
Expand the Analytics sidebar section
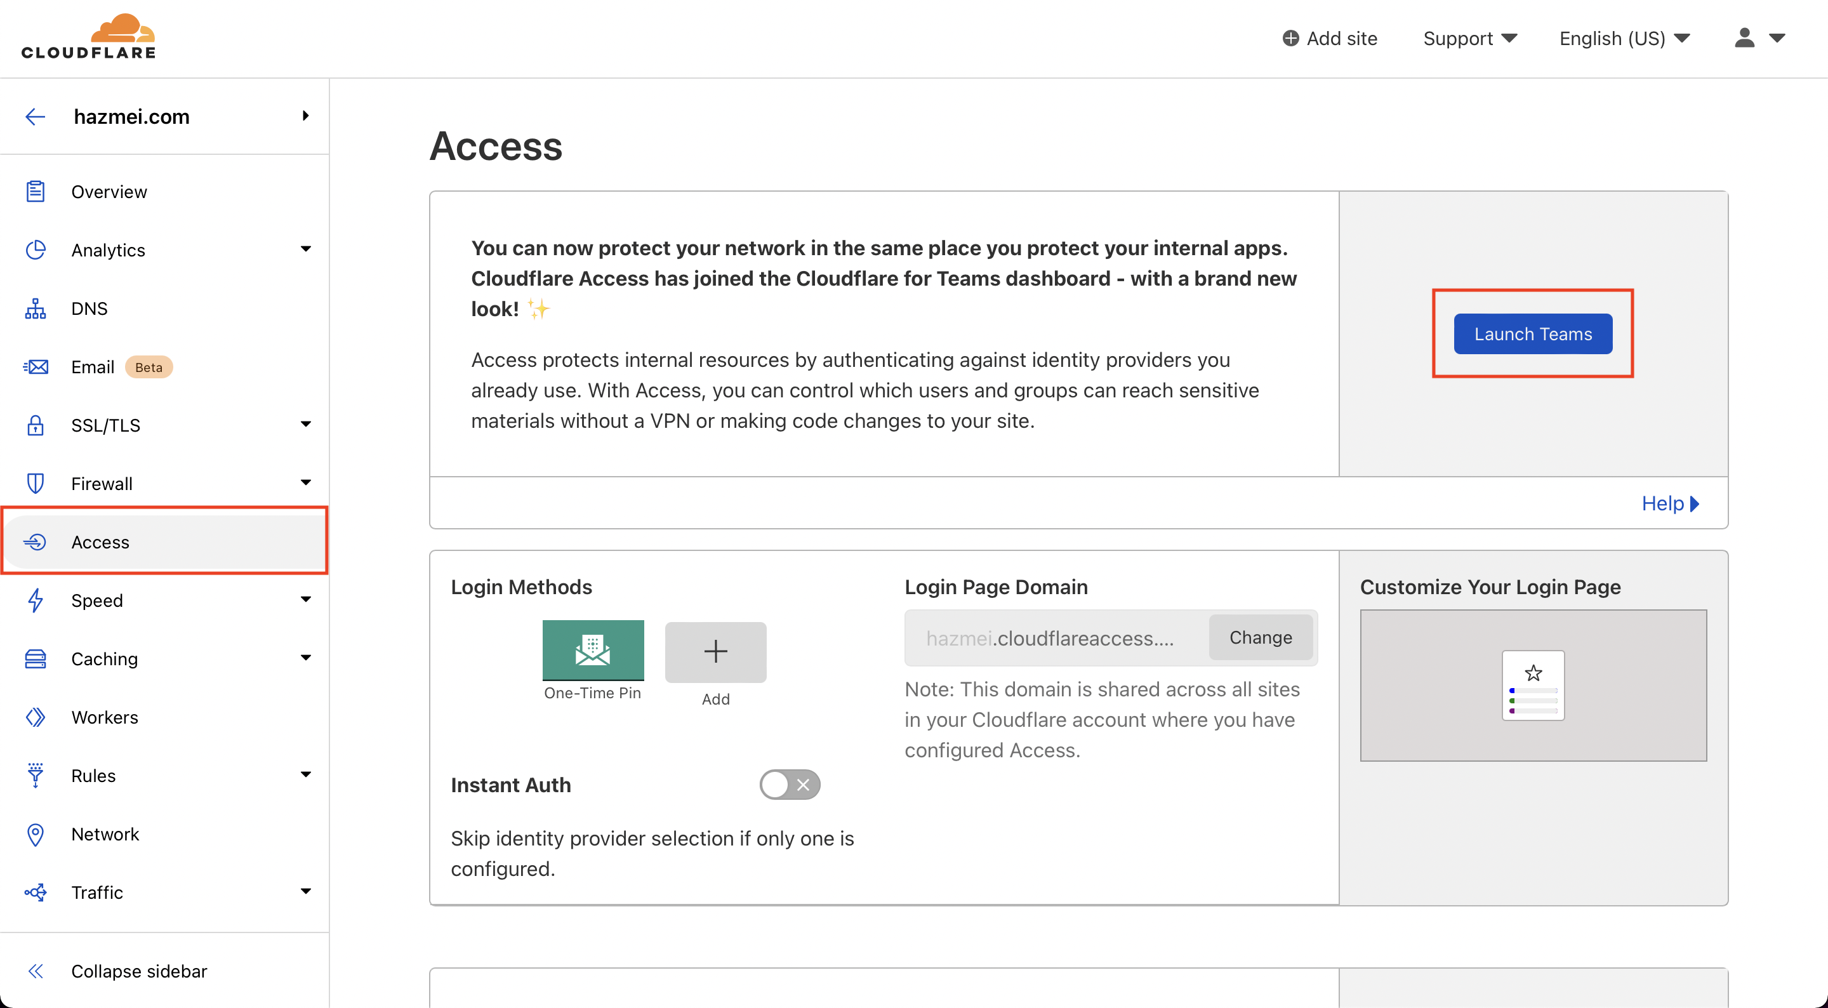tap(305, 250)
